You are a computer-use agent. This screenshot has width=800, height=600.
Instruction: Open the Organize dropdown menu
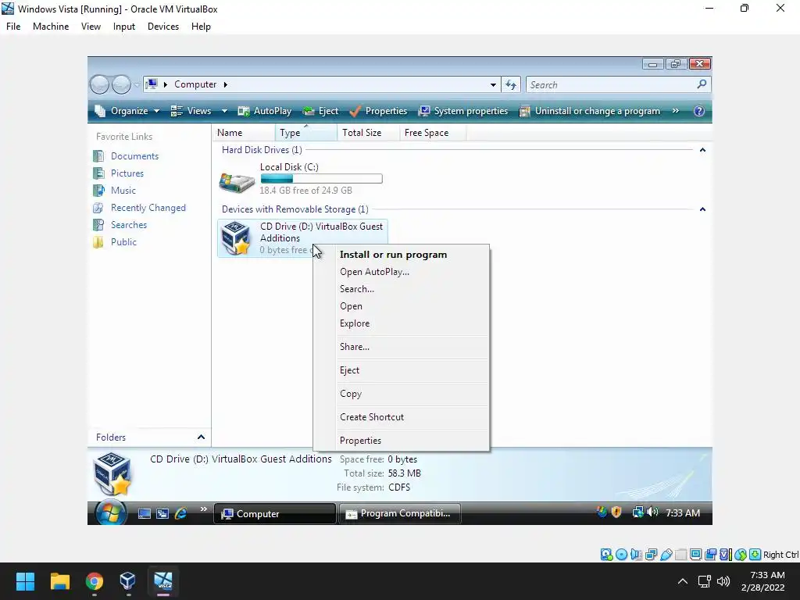127,111
